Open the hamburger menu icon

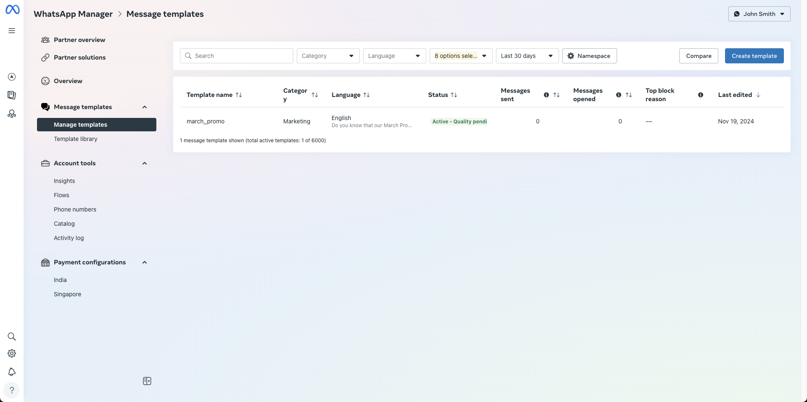12,31
